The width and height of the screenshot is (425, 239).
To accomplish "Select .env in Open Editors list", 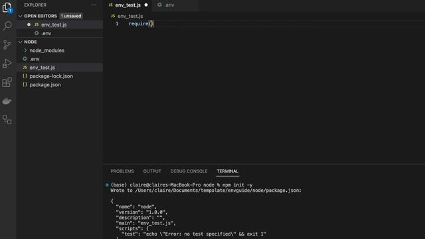I will coord(60,33).
